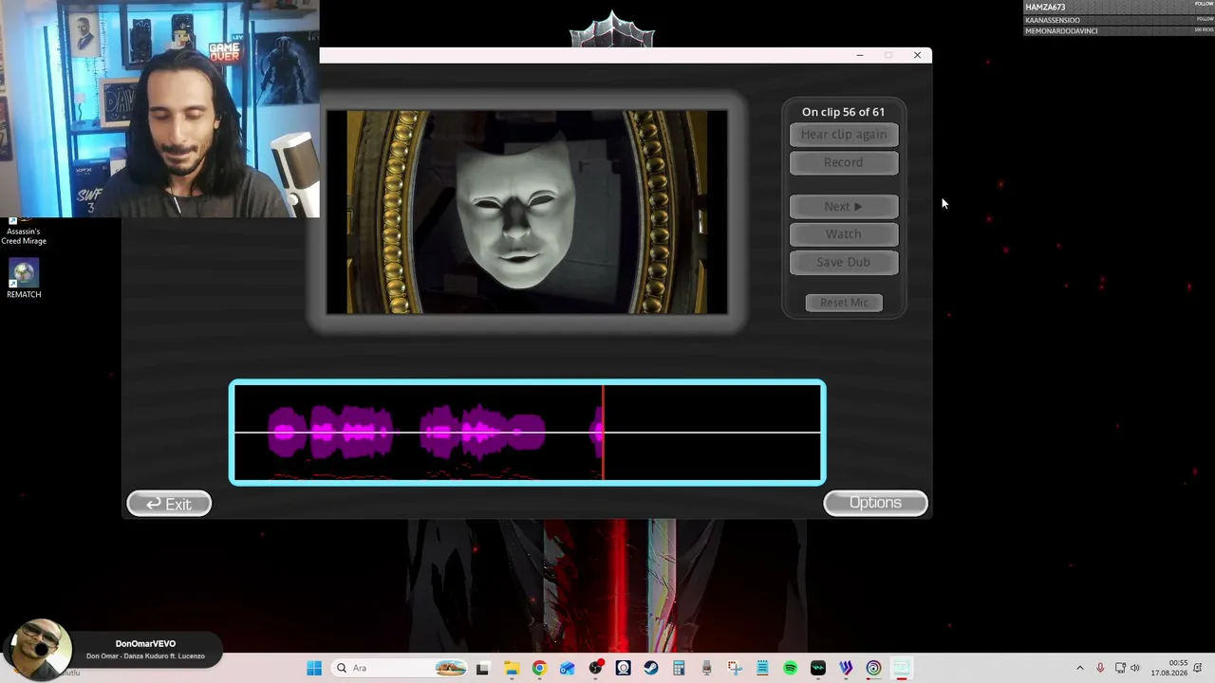The width and height of the screenshot is (1215, 683).
Task: Open the webcam app on taskbar
Action: [623, 668]
